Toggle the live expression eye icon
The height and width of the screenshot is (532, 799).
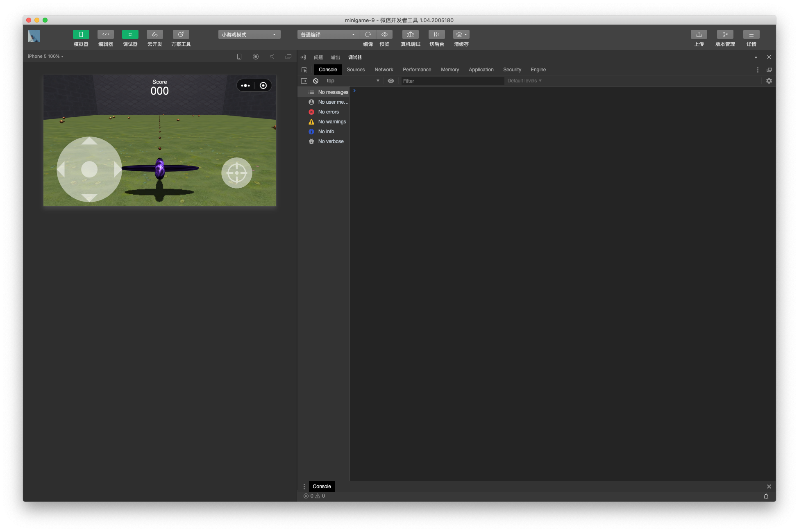pos(391,81)
